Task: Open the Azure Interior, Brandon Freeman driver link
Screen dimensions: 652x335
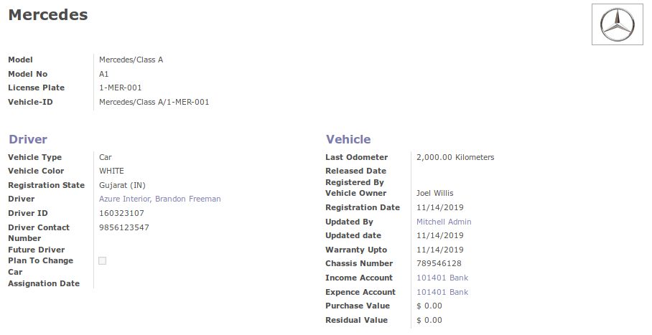Action: [159, 199]
